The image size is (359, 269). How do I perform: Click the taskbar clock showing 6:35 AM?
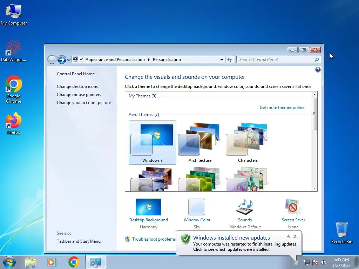pos(341,262)
